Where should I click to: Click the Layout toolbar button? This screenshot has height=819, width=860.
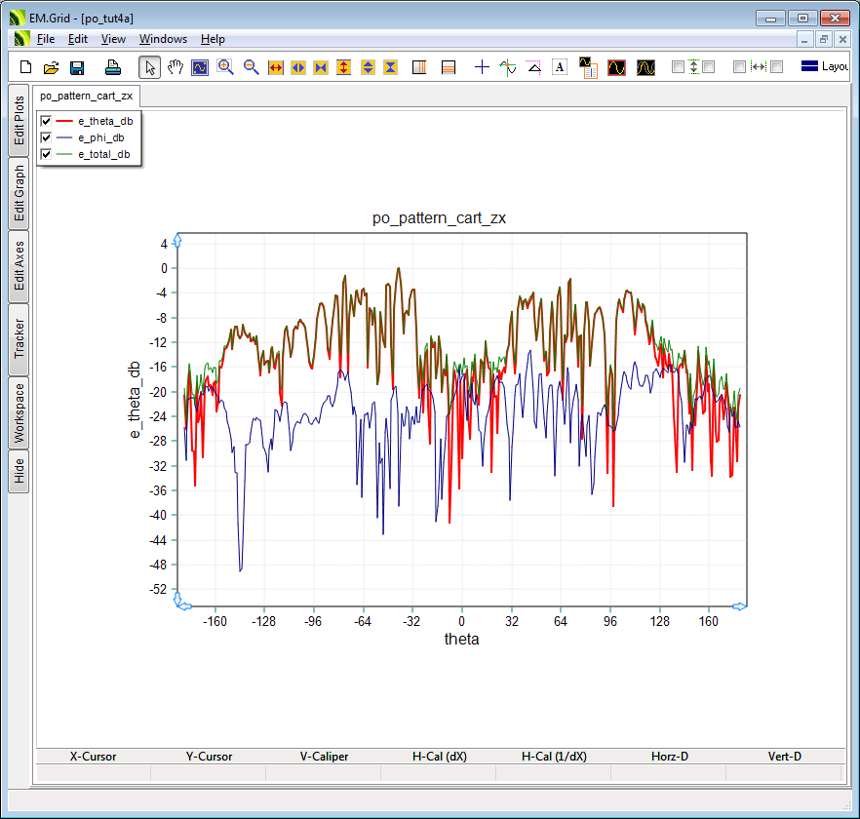824,67
